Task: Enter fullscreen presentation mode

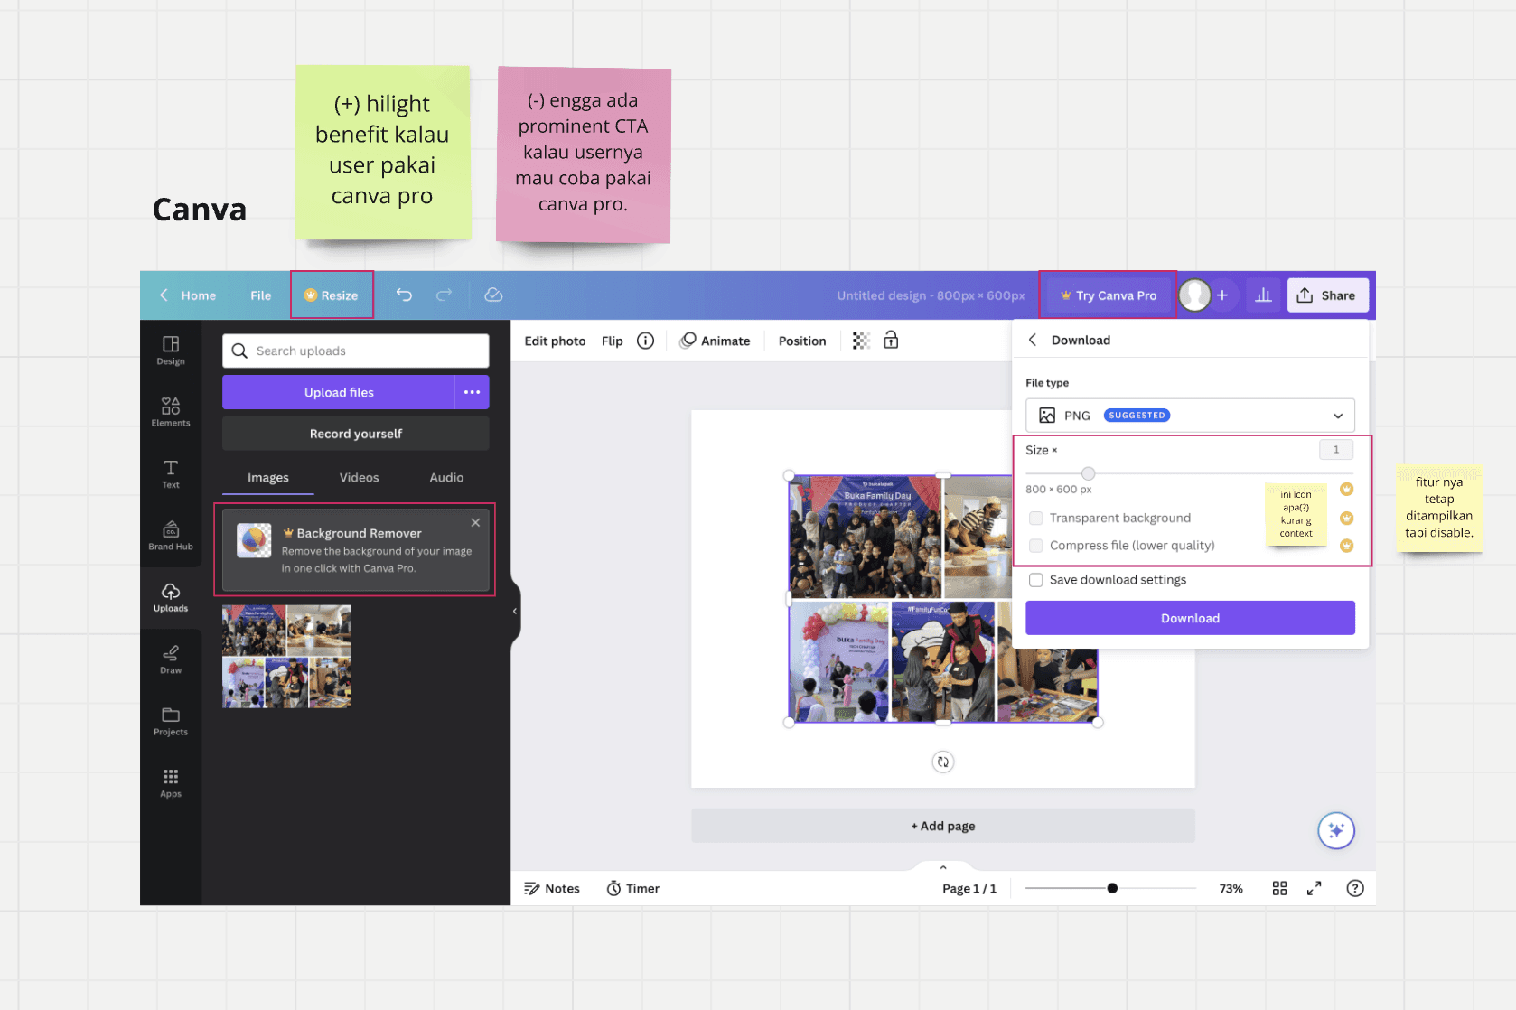Action: (1315, 888)
